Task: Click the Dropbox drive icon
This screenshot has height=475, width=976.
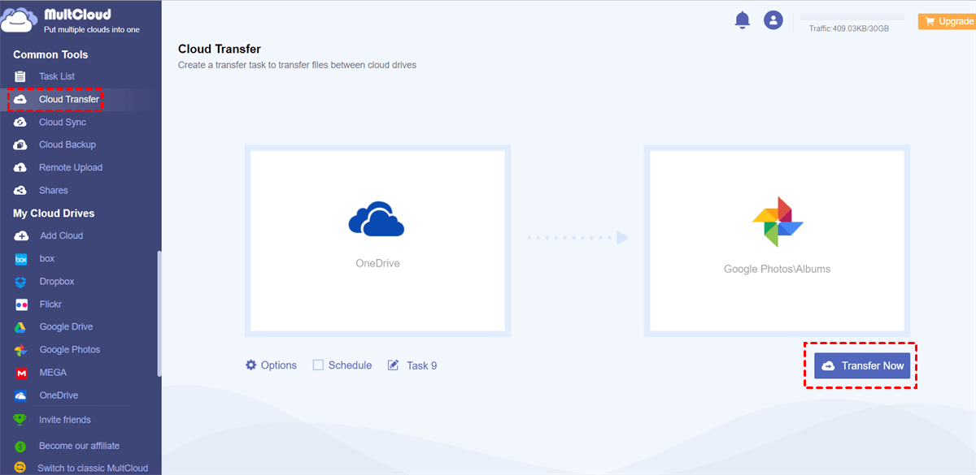Action: [21, 281]
